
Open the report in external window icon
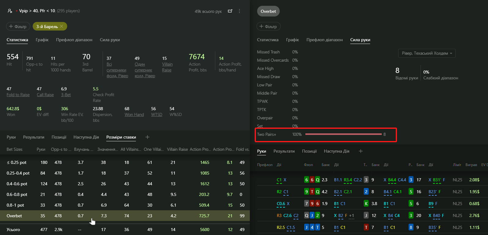(x=230, y=11)
